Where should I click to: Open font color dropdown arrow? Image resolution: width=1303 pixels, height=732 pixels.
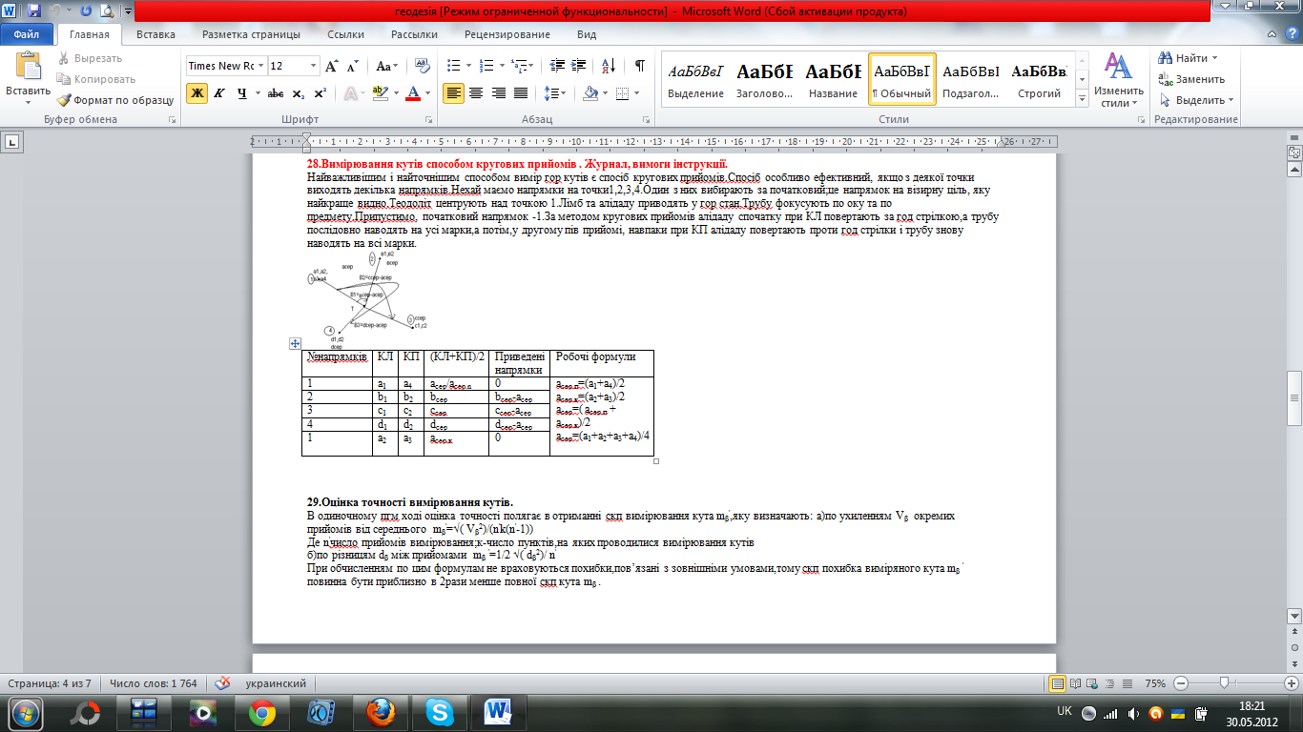click(427, 93)
